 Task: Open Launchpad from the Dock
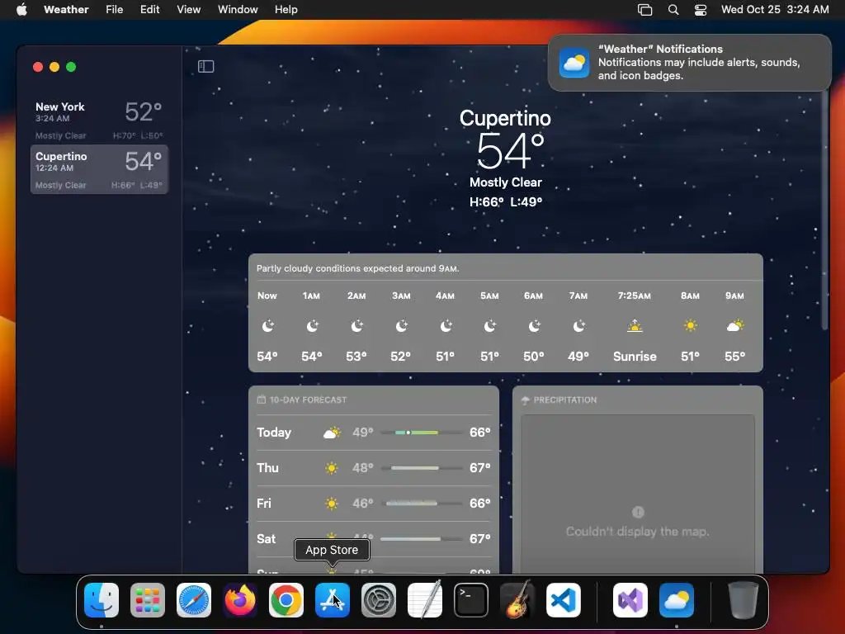coord(148,600)
